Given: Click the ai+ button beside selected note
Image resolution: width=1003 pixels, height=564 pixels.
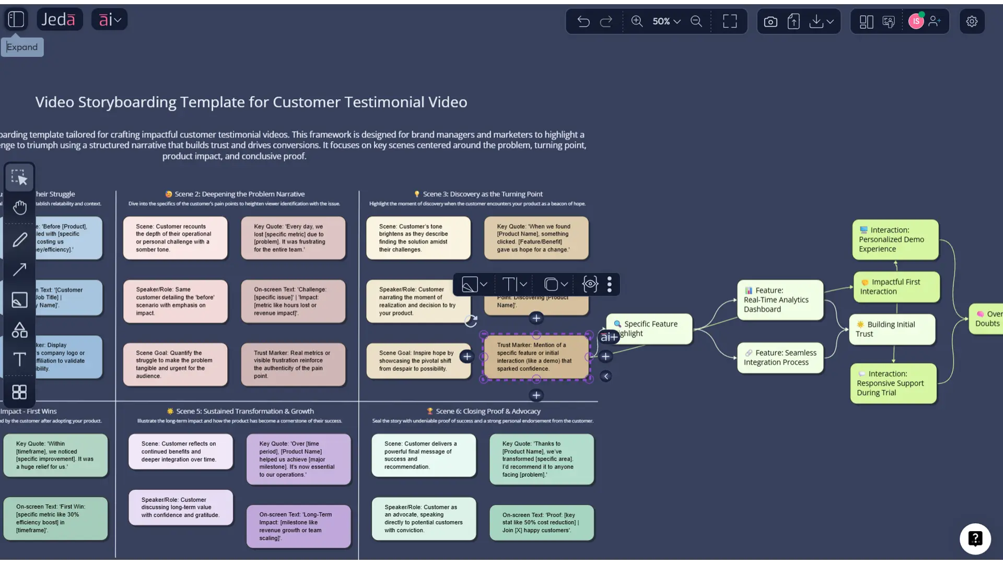Looking at the screenshot, I should (x=609, y=337).
